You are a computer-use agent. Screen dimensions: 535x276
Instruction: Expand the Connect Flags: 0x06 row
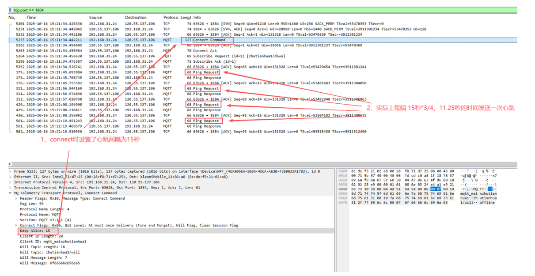pyautogui.click(x=16, y=225)
